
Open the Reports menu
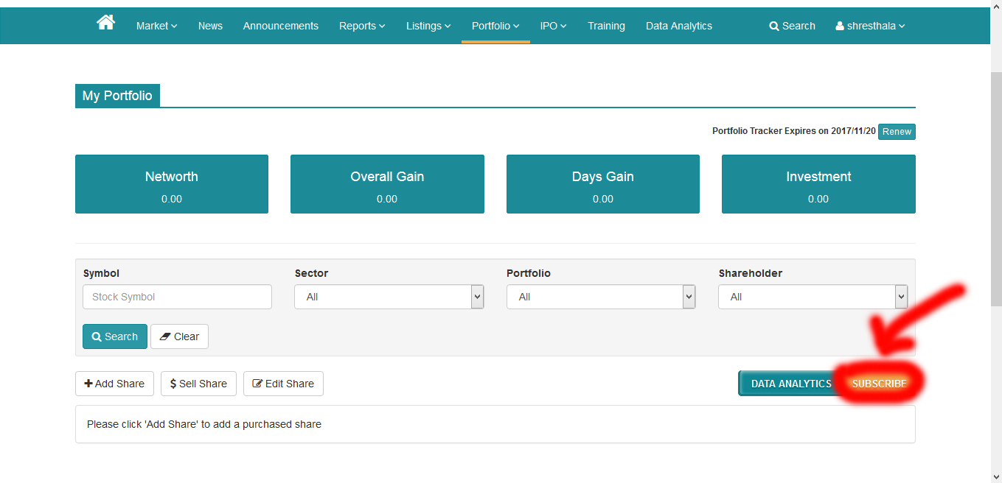(362, 26)
